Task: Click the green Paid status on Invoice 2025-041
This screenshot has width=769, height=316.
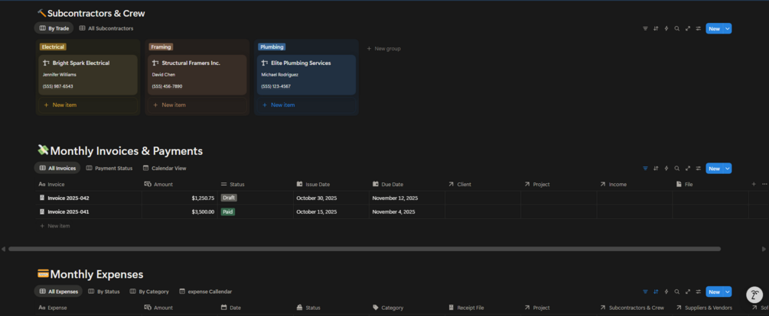Action: coord(227,211)
